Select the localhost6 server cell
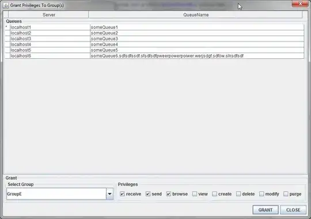Viewport: 311px width, 219px height. point(50,56)
